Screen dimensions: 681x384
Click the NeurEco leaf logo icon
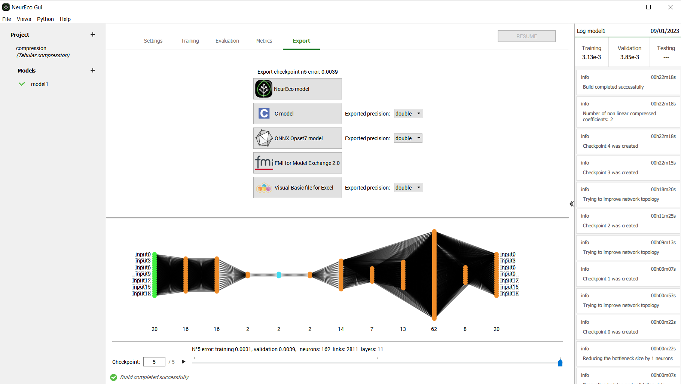pyautogui.click(x=264, y=89)
